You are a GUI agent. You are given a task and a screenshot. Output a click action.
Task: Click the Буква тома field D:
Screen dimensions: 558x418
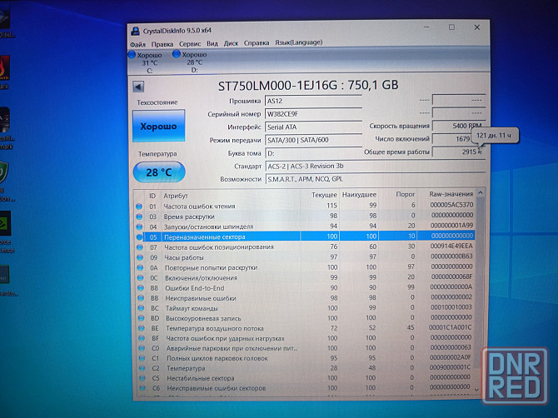[x=313, y=153]
